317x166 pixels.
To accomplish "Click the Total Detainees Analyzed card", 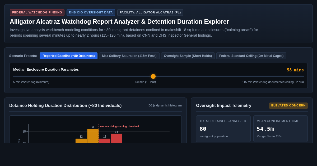I will tap(223, 129).
